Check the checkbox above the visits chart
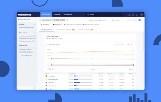 pyautogui.click(x=47, y=45)
